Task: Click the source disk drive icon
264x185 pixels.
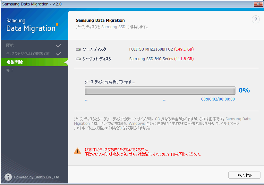Action: [78, 49]
